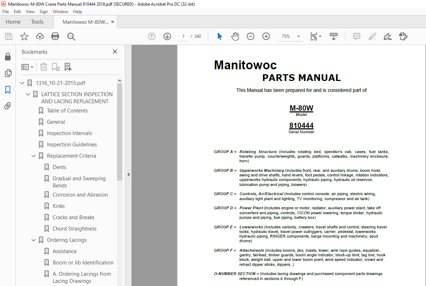Click Manitowoc heading on page
Image resolution: width=426 pixels, height=286 pixels.
point(245,65)
